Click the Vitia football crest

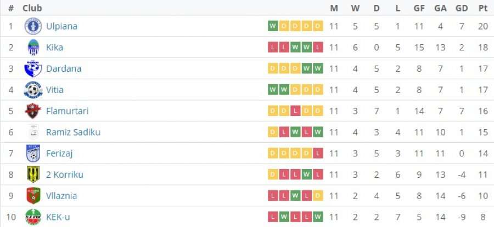[33, 90]
